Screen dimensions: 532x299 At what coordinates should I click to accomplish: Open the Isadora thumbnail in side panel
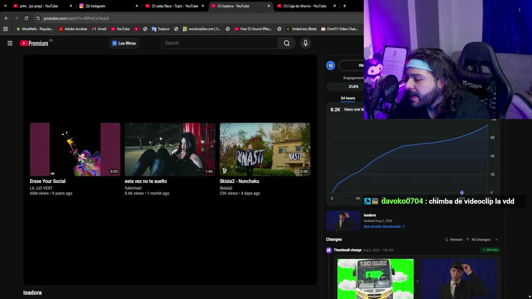tap(343, 221)
